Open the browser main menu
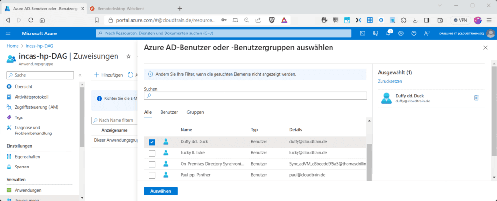497x201 pixels. pyautogui.click(x=489, y=20)
